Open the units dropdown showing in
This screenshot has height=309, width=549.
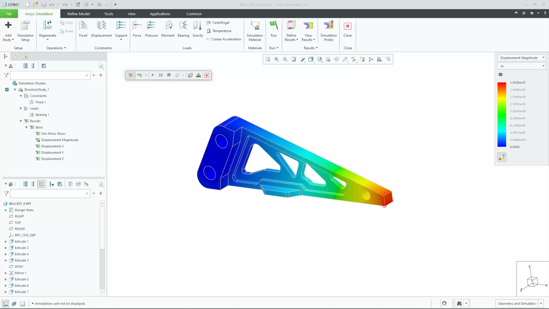coord(522,66)
